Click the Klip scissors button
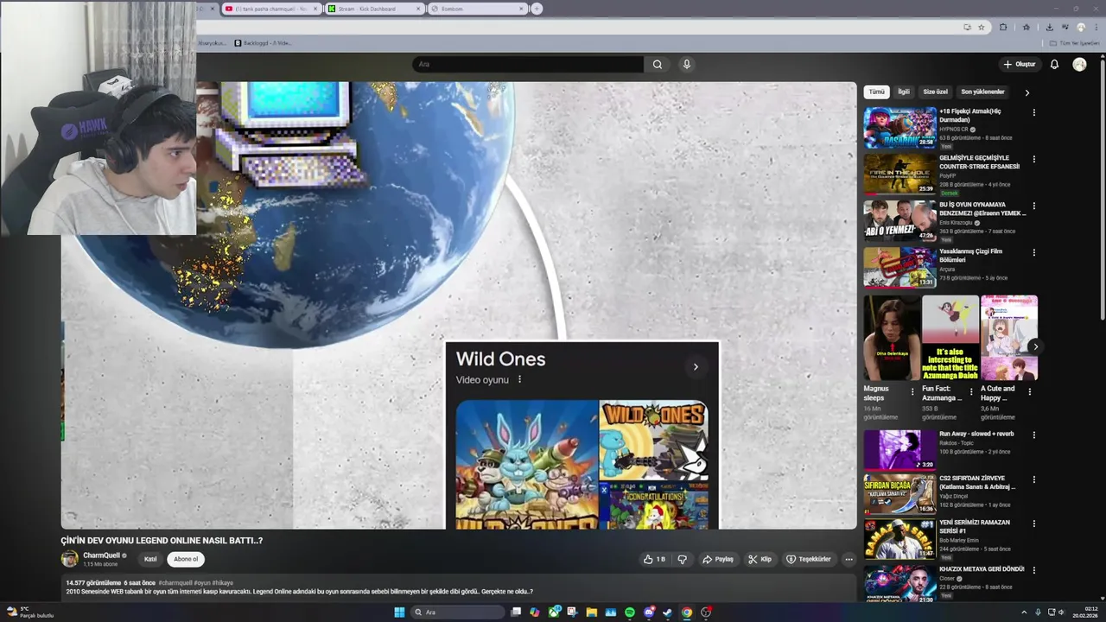 [x=760, y=559]
